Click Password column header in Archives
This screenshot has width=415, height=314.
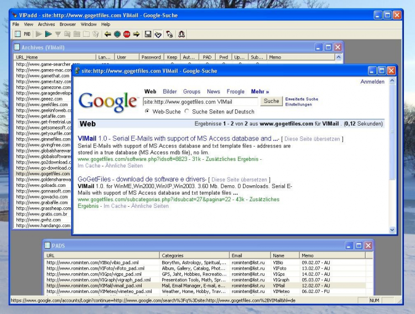point(152,57)
